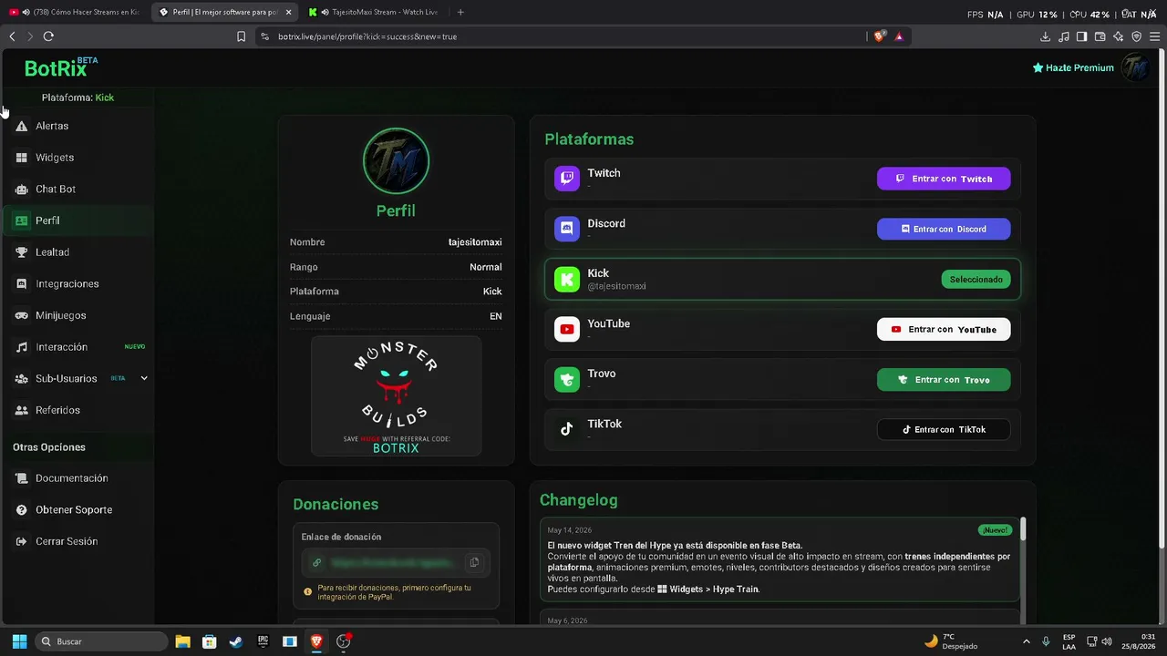Click the Hazte Premium link
1167x656 pixels.
click(x=1073, y=67)
